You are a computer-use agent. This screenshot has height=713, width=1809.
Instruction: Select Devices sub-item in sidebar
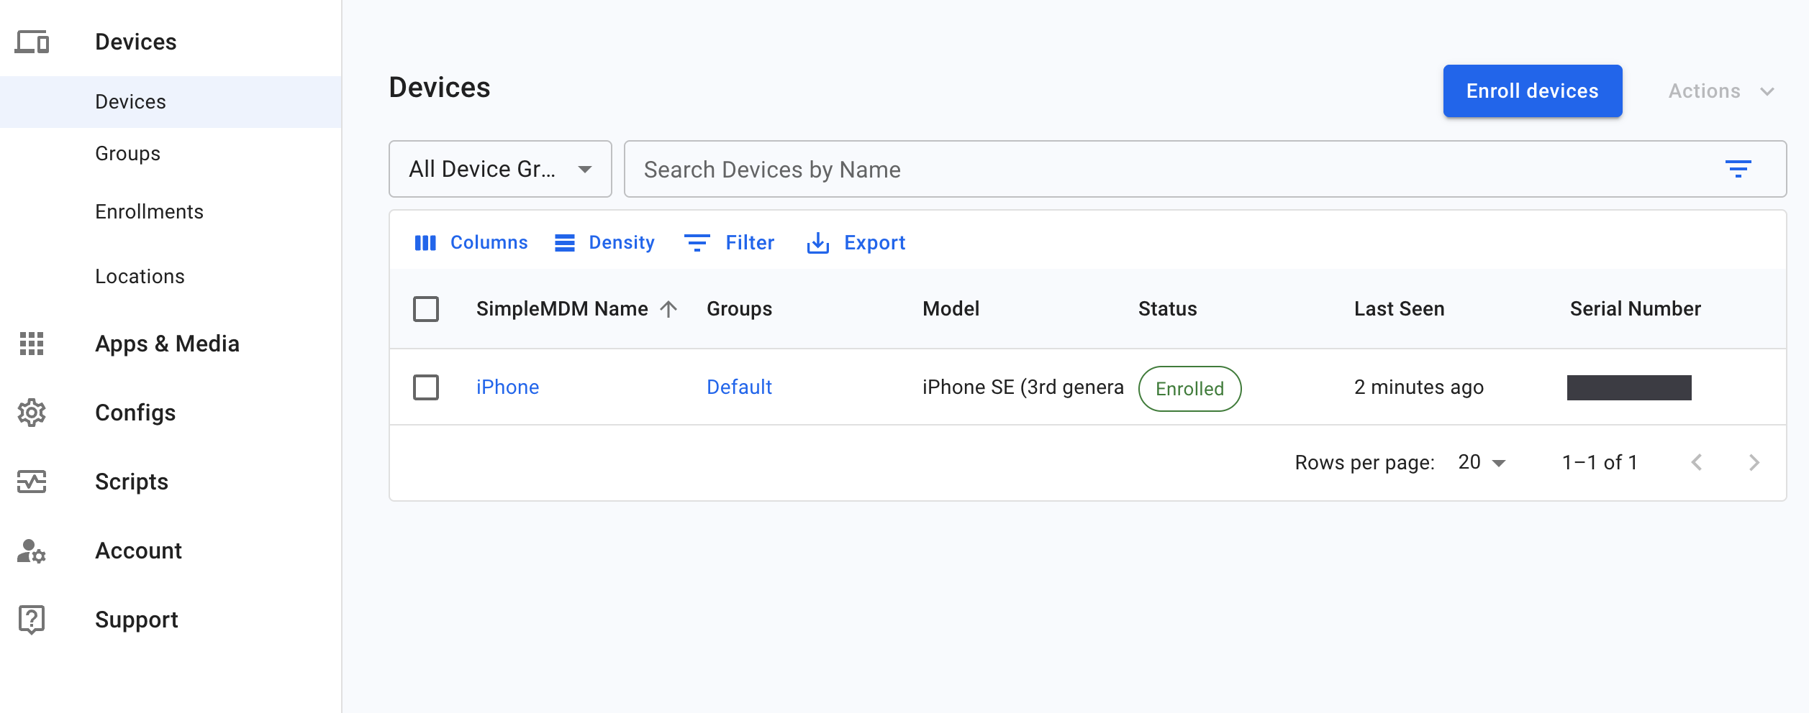171,102
